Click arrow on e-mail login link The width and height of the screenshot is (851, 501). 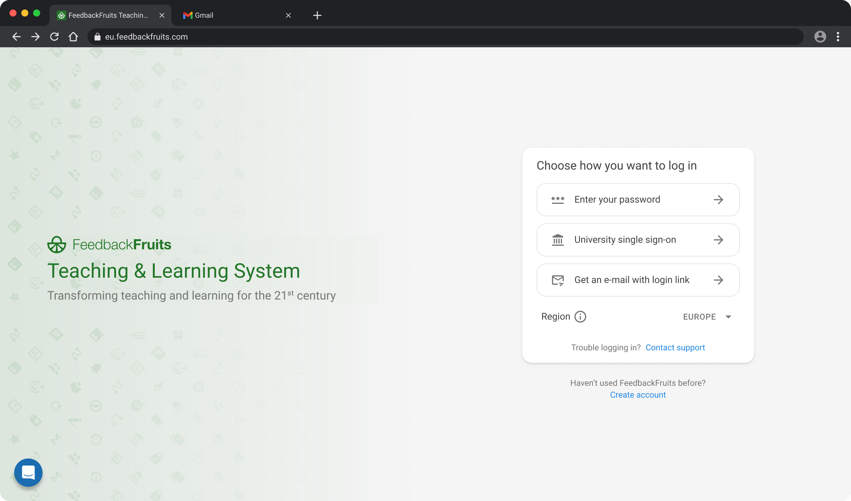[718, 280]
